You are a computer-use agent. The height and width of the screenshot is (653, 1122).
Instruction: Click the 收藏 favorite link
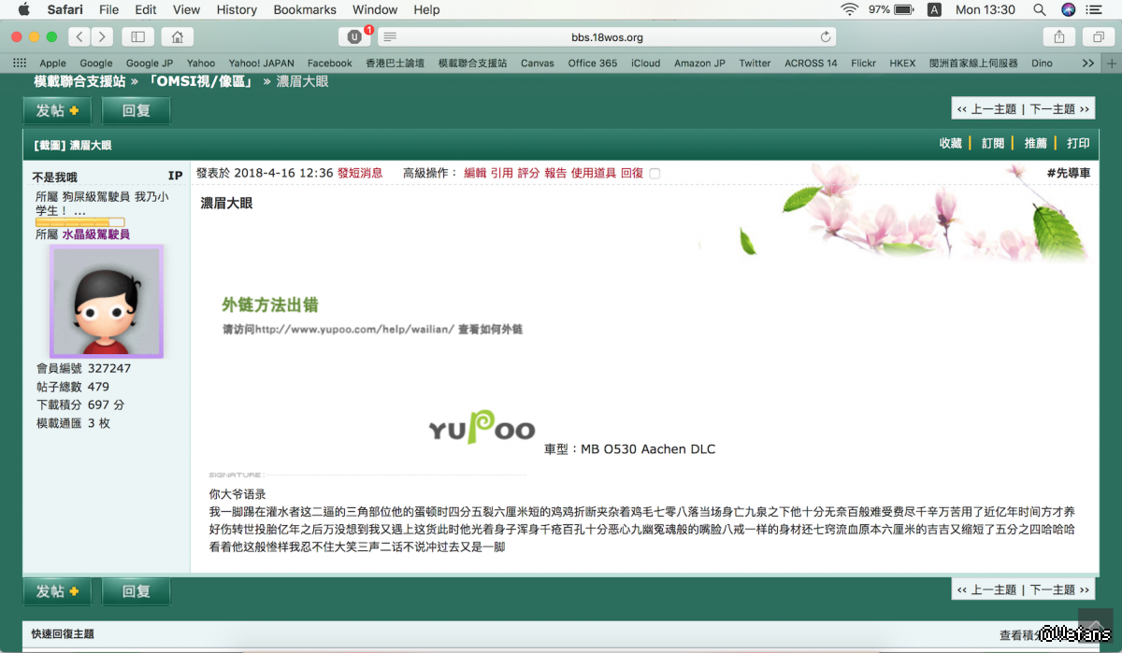tap(950, 144)
